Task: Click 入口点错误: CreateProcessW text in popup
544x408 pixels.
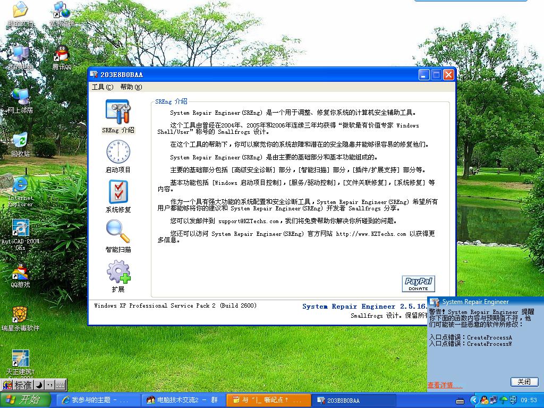Action: point(471,344)
